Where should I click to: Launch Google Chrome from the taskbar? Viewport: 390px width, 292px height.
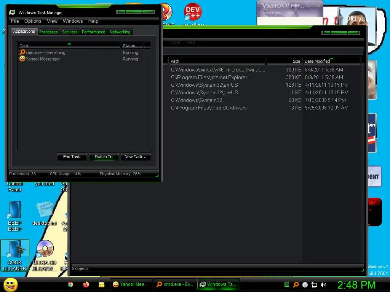pyautogui.click(x=70, y=284)
